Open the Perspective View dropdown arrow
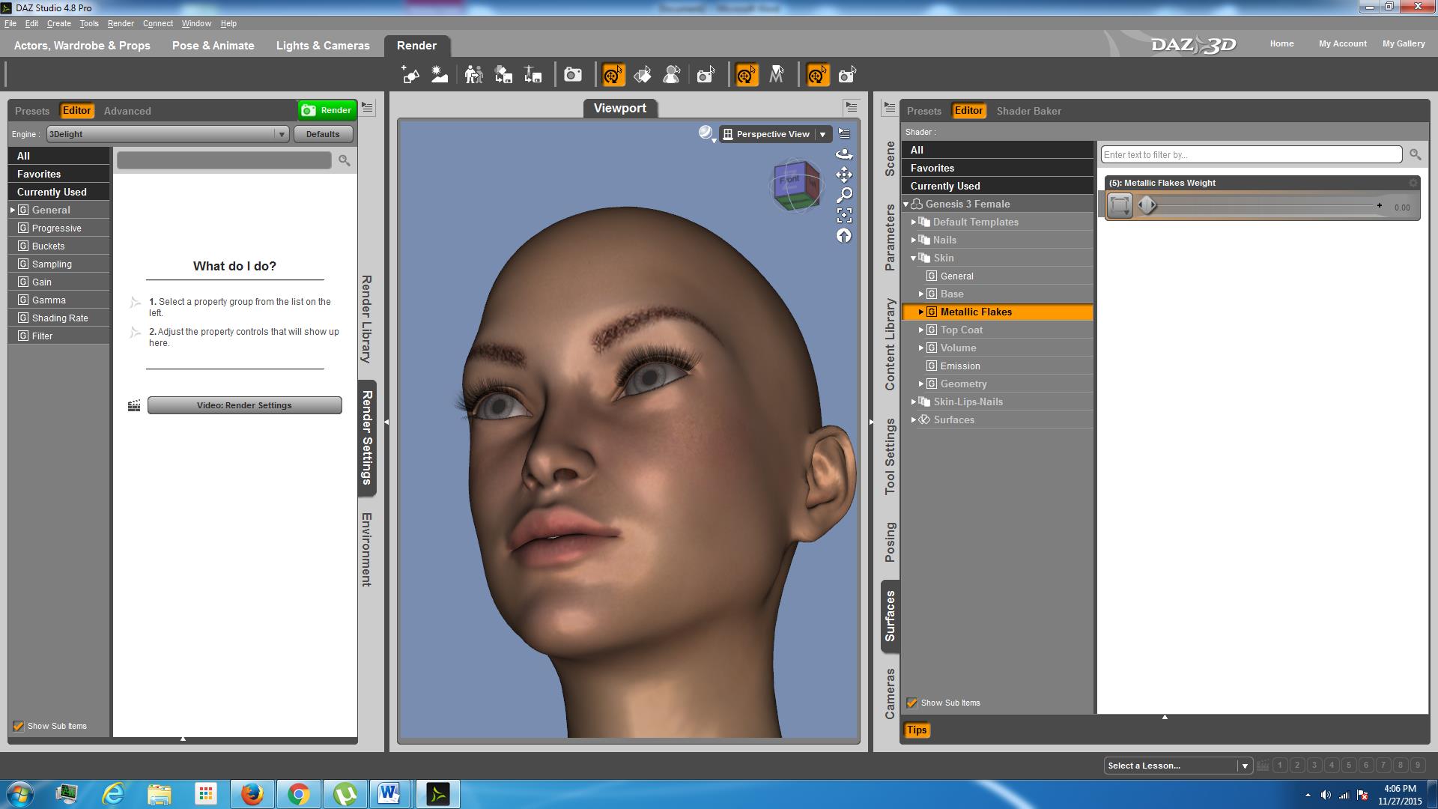The image size is (1438, 809). click(822, 134)
